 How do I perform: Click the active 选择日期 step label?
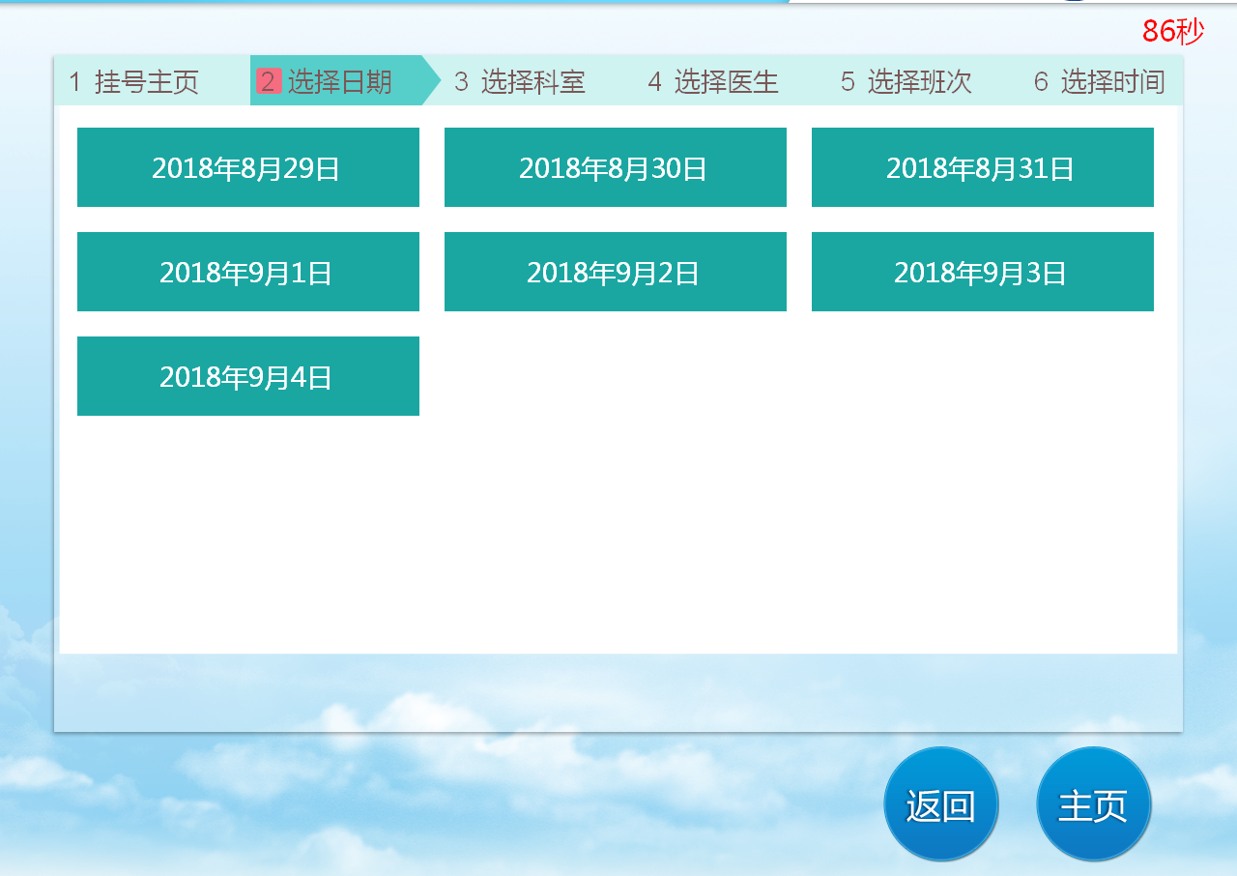(x=339, y=81)
